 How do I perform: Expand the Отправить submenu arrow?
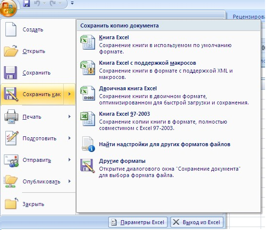coord(70,160)
